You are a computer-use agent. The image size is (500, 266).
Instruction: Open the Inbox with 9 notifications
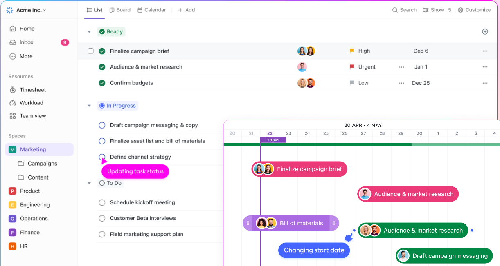coord(27,42)
